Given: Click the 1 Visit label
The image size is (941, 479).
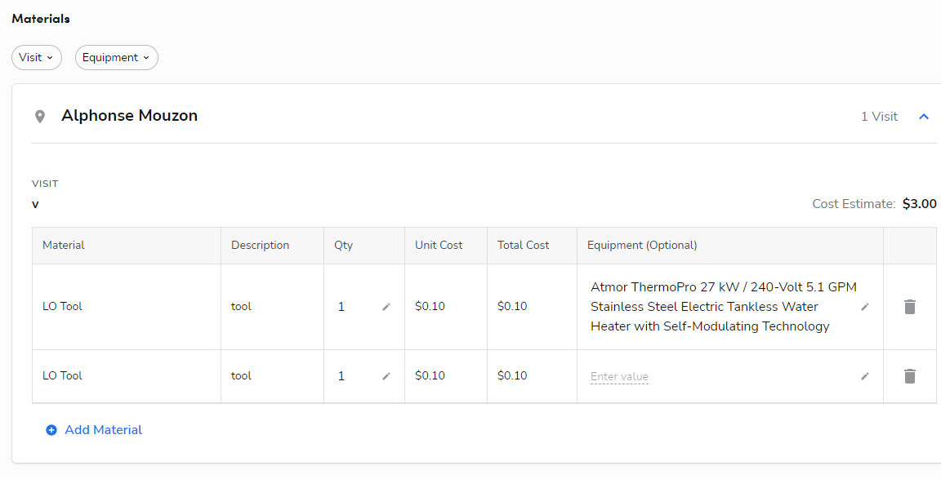Looking at the screenshot, I should pos(879,116).
